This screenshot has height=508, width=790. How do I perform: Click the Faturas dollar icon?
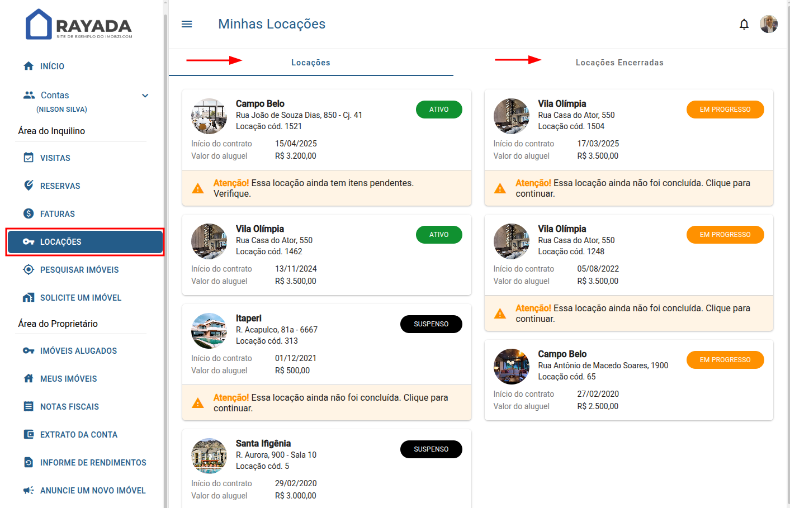click(29, 213)
